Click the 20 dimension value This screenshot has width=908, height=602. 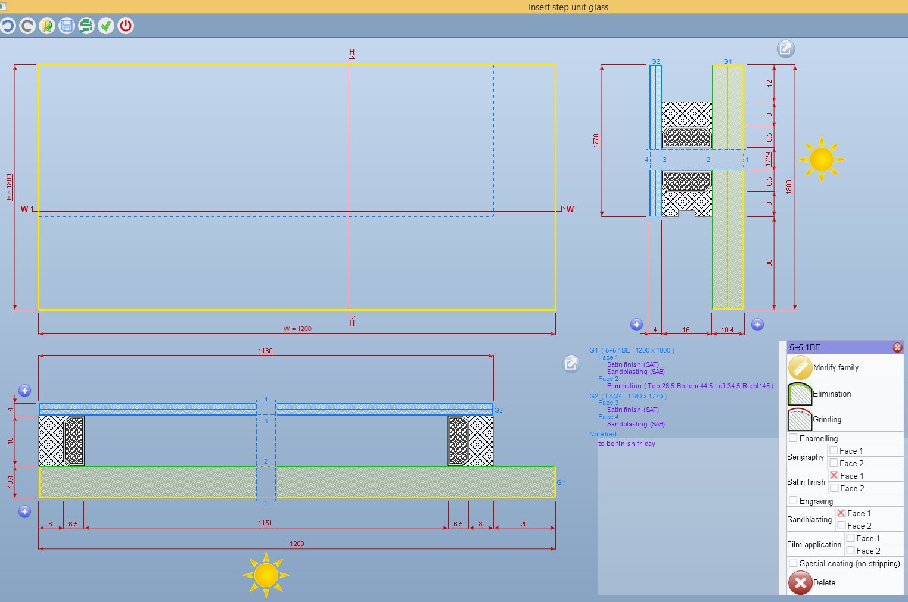tap(524, 524)
